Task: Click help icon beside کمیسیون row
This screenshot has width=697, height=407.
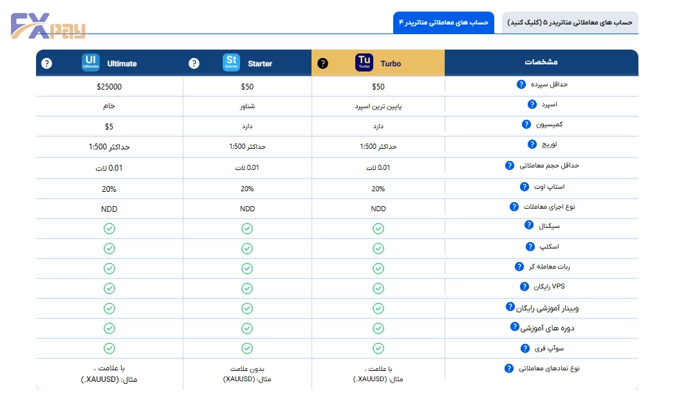Action: [x=526, y=124]
